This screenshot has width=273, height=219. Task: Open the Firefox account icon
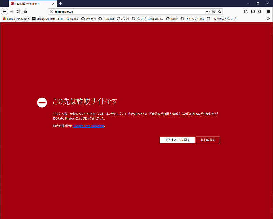(x=260, y=12)
